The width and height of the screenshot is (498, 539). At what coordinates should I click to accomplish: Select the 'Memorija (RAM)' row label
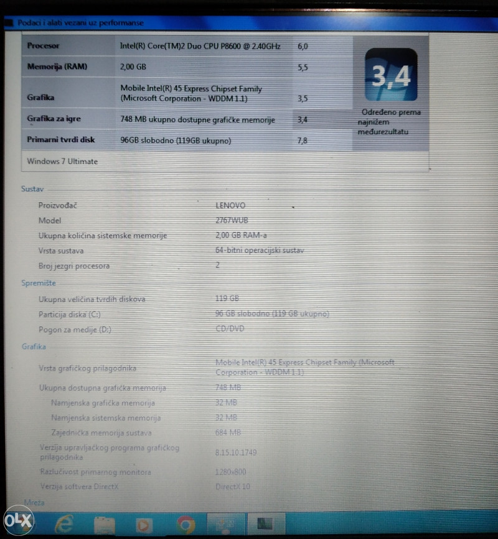pos(57,67)
